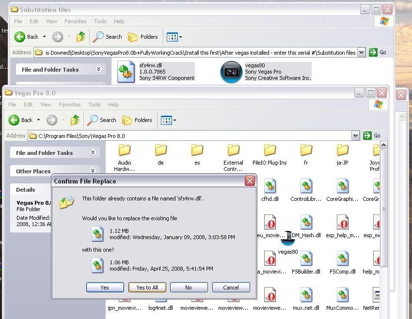Select the External Contr... folder
The height and width of the screenshot is (319, 412).
pyautogui.click(x=233, y=158)
